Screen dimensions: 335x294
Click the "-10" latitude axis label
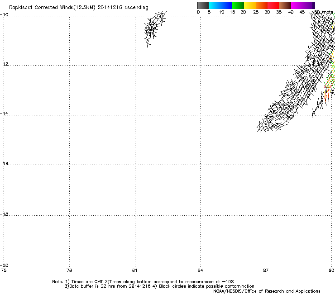4,15
